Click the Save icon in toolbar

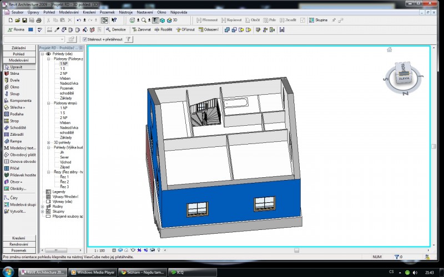point(26,20)
